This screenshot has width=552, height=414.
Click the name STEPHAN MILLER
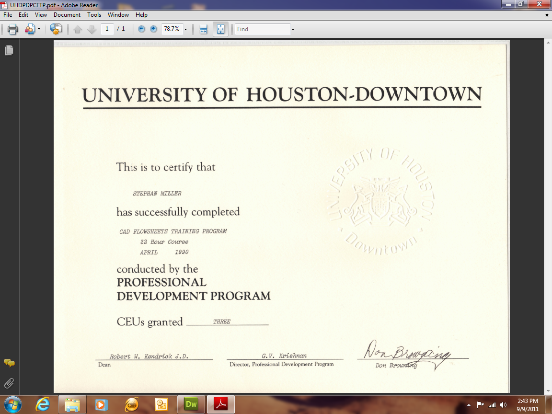157,193
